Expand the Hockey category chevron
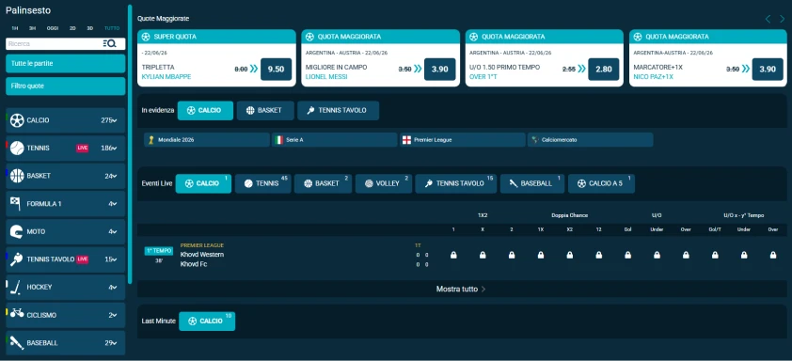792x361 pixels. 115,288
